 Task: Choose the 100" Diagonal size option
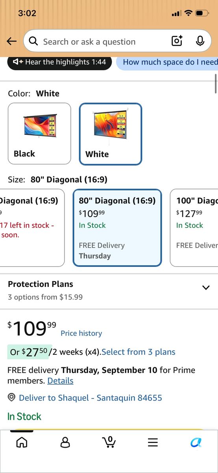coord(194,228)
